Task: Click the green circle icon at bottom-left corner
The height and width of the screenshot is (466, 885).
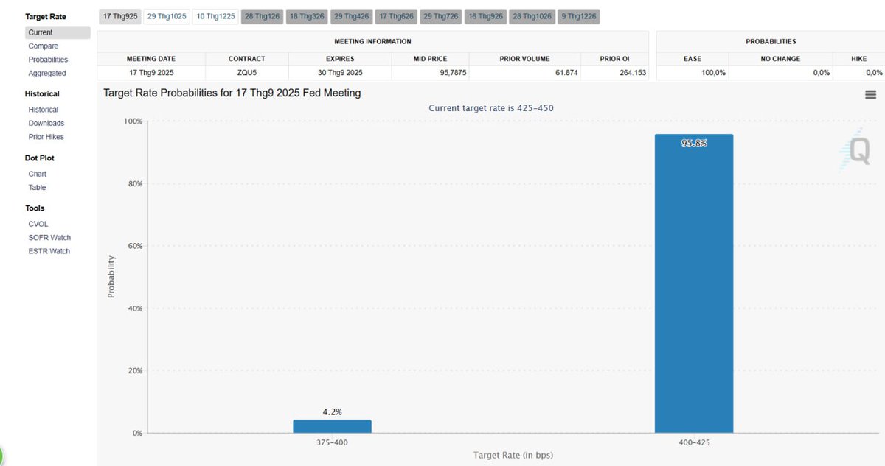Action: (1, 455)
